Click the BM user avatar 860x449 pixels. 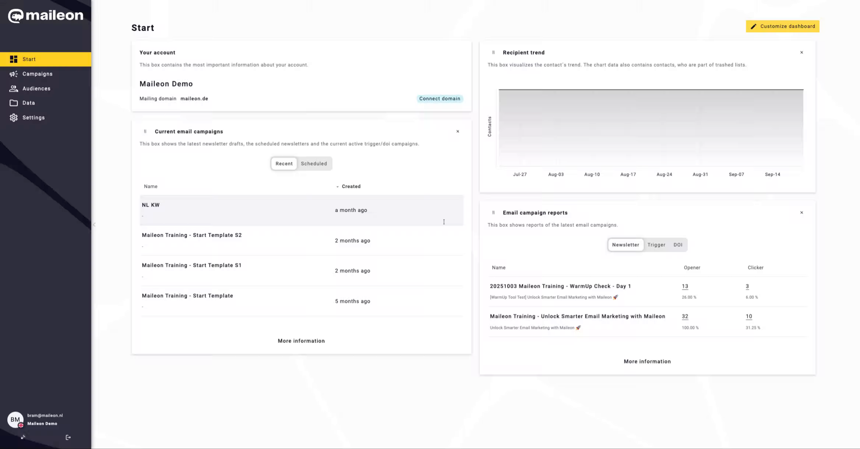click(x=15, y=420)
